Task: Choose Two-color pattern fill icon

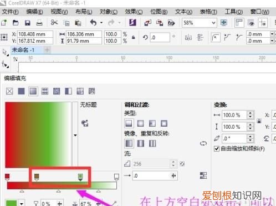Action: coord(68,91)
